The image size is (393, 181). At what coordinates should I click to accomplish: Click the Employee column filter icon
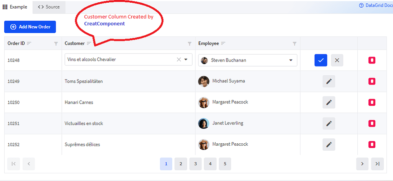coord(295,44)
